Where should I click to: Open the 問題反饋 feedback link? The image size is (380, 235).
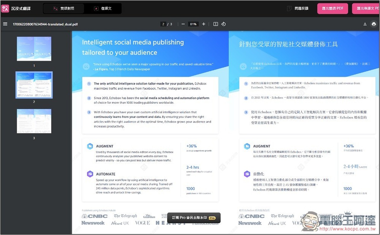click(x=298, y=9)
